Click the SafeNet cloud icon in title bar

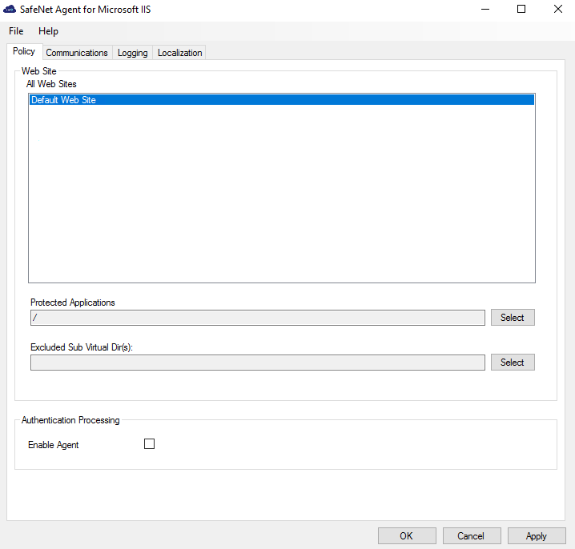9,9
